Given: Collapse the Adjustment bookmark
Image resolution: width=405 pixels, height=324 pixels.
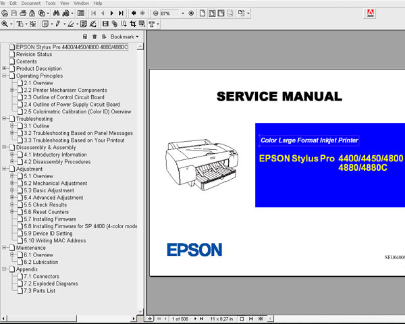Looking at the screenshot, I should (x=5, y=169).
